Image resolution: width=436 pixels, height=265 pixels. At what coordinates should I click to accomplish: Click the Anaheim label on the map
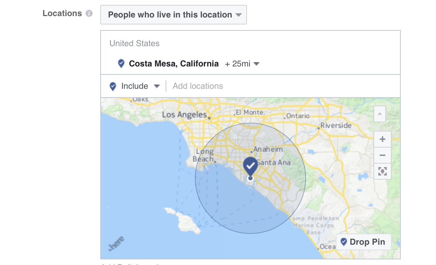[268, 149]
